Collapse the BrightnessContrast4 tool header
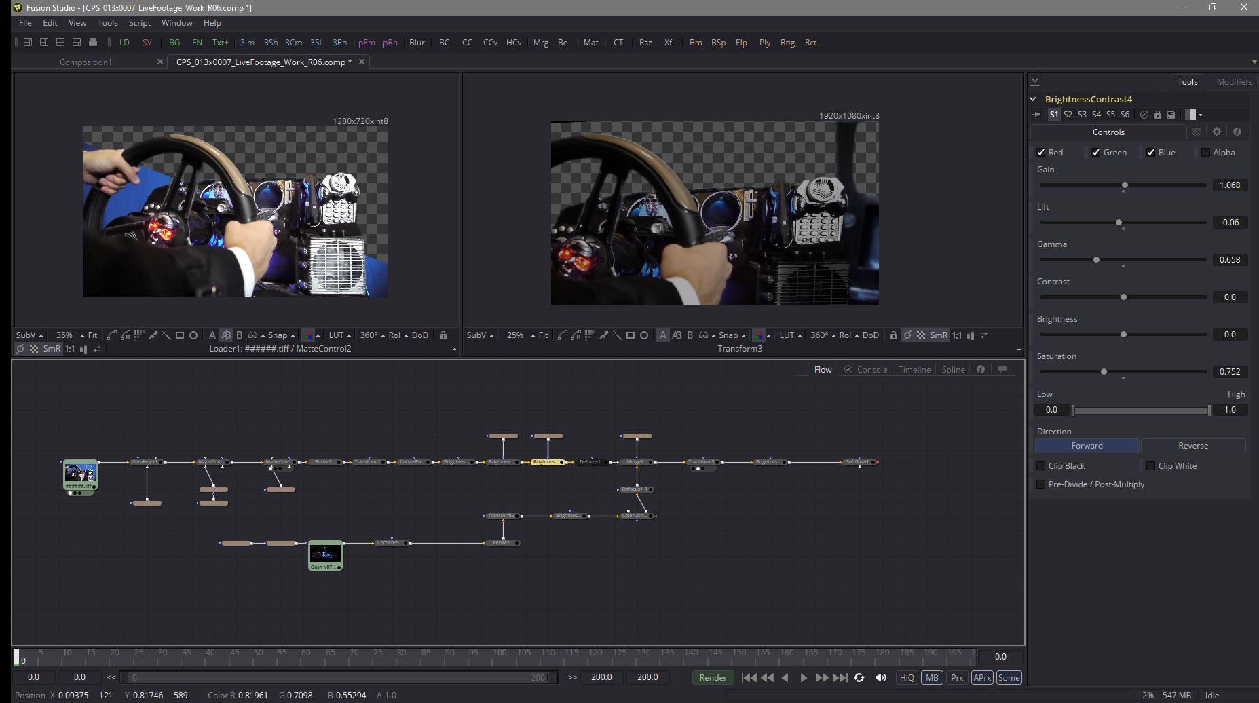 pyautogui.click(x=1033, y=99)
